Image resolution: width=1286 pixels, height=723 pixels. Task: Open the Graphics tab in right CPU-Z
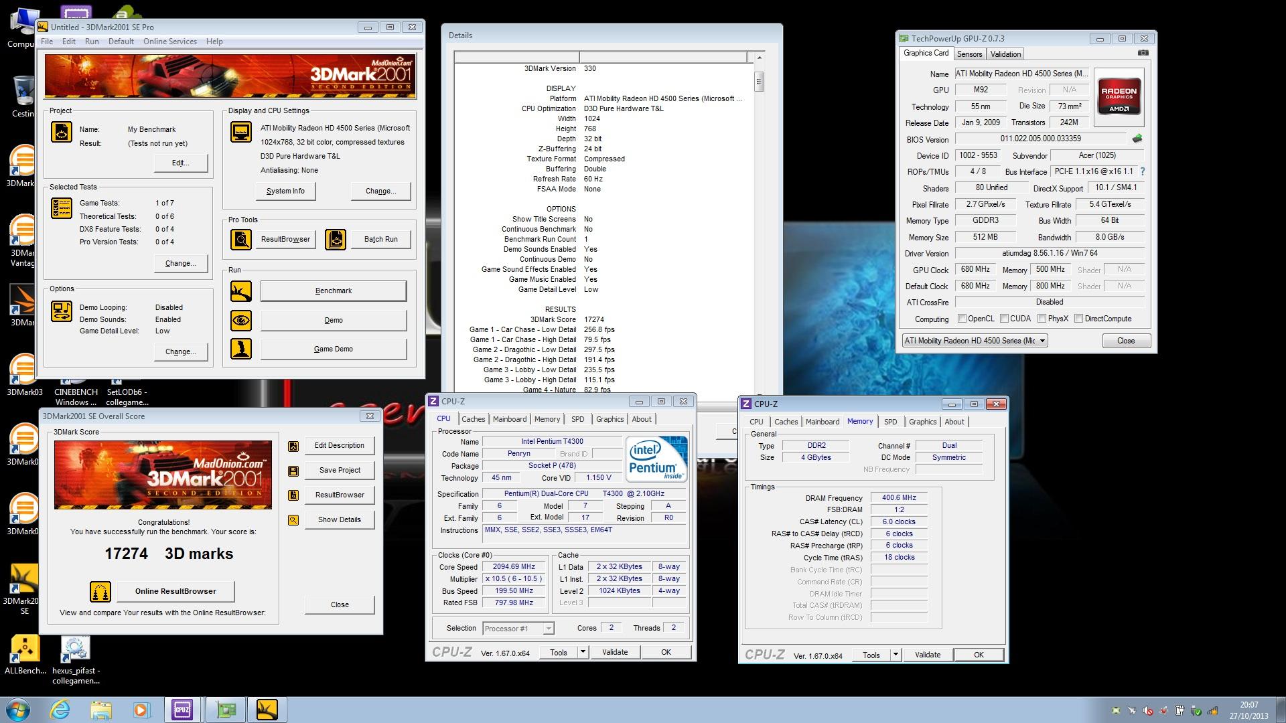pos(922,422)
